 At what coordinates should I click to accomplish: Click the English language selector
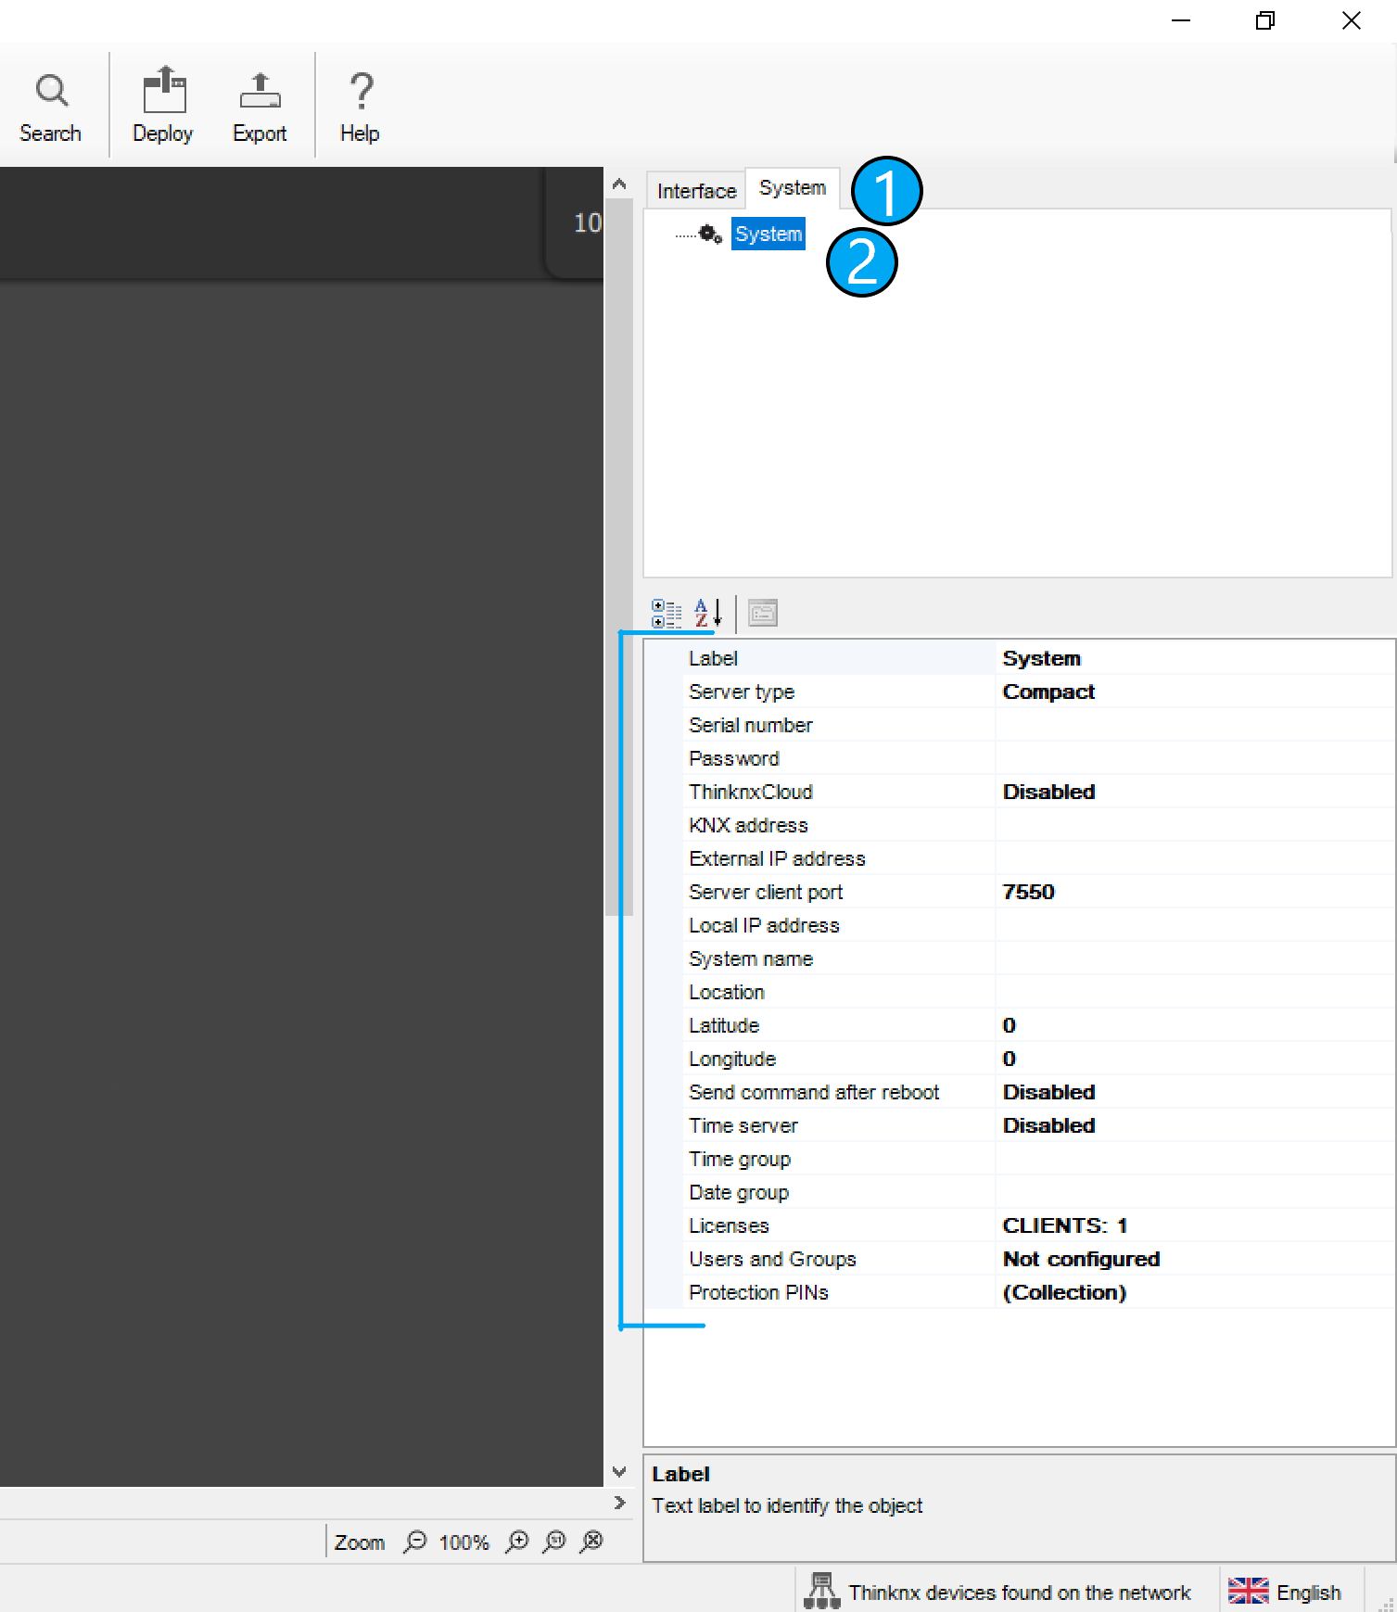pyautogui.click(x=1289, y=1592)
